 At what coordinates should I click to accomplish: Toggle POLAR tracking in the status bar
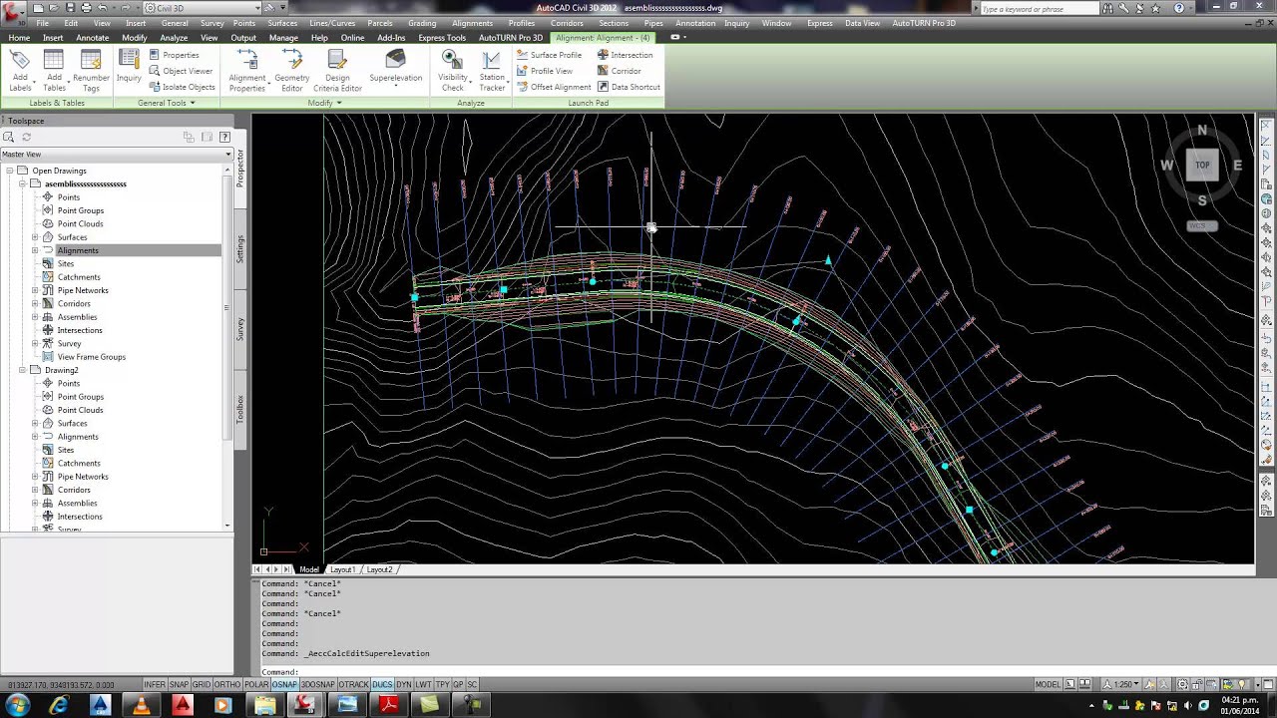point(256,685)
